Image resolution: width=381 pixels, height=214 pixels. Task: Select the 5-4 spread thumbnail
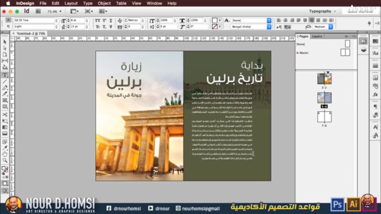(324, 98)
